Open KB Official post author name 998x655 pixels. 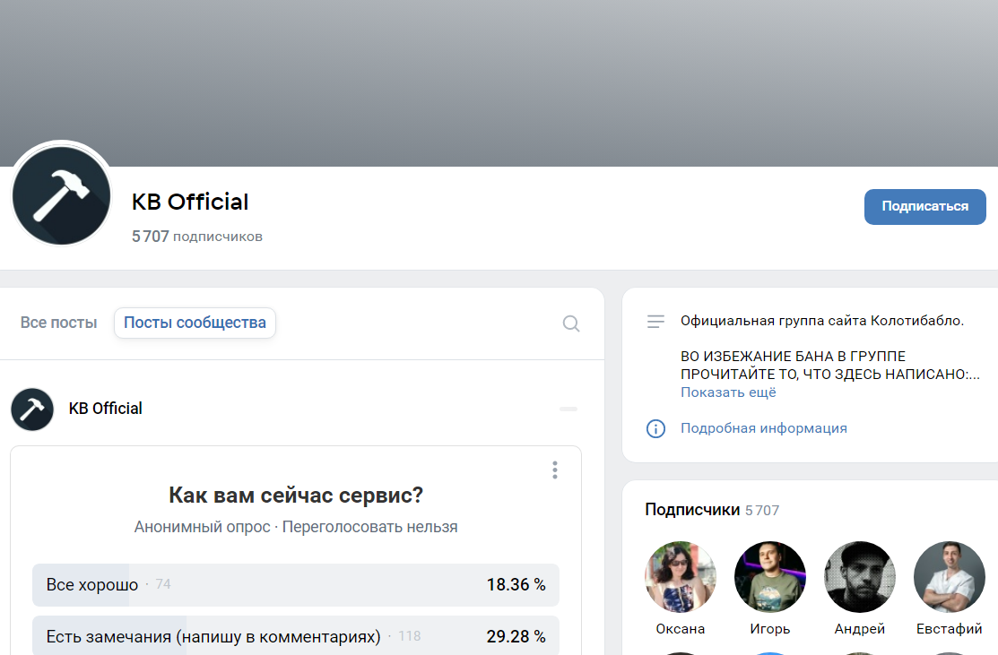tap(106, 409)
